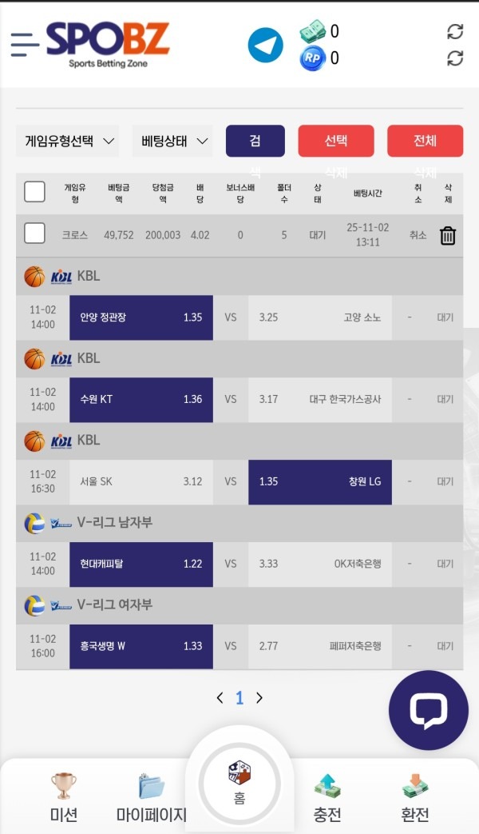Delete the 크로스 bet using the trash icon

pyautogui.click(x=447, y=235)
